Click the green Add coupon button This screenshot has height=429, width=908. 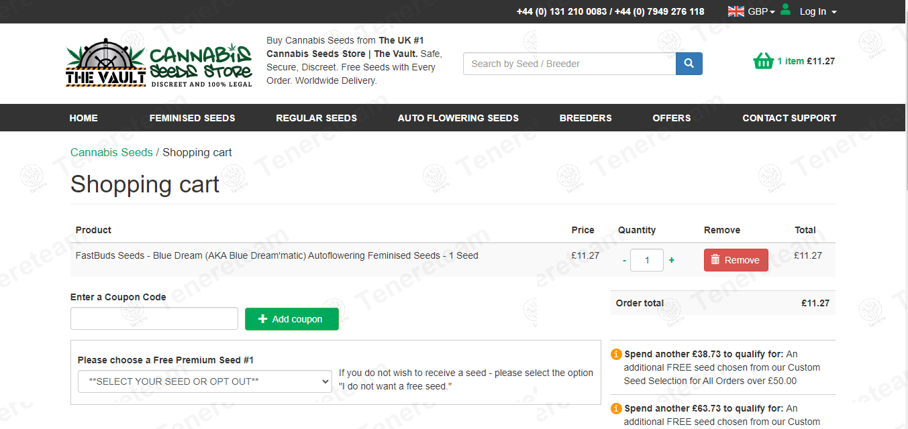(291, 319)
